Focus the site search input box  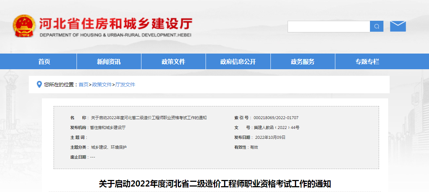[x=329, y=27]
